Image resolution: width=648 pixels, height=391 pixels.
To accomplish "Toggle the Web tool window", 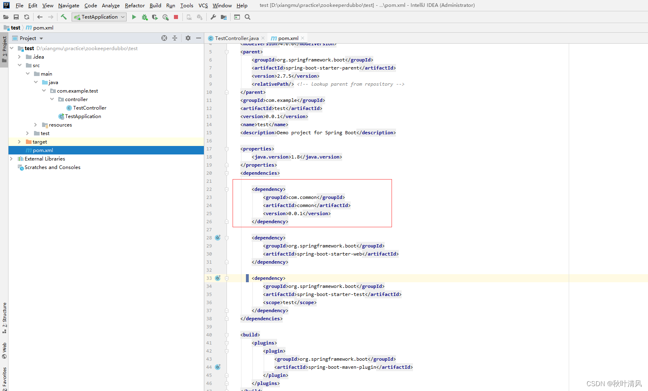I will pos(4,351).
